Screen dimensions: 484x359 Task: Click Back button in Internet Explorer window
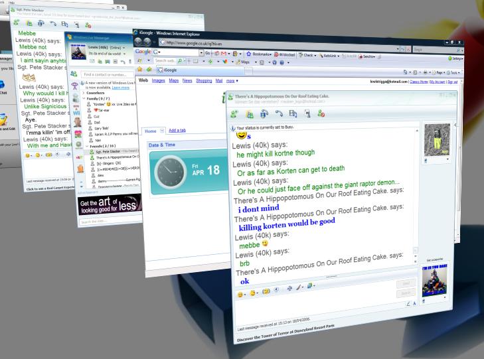[138, 41]
